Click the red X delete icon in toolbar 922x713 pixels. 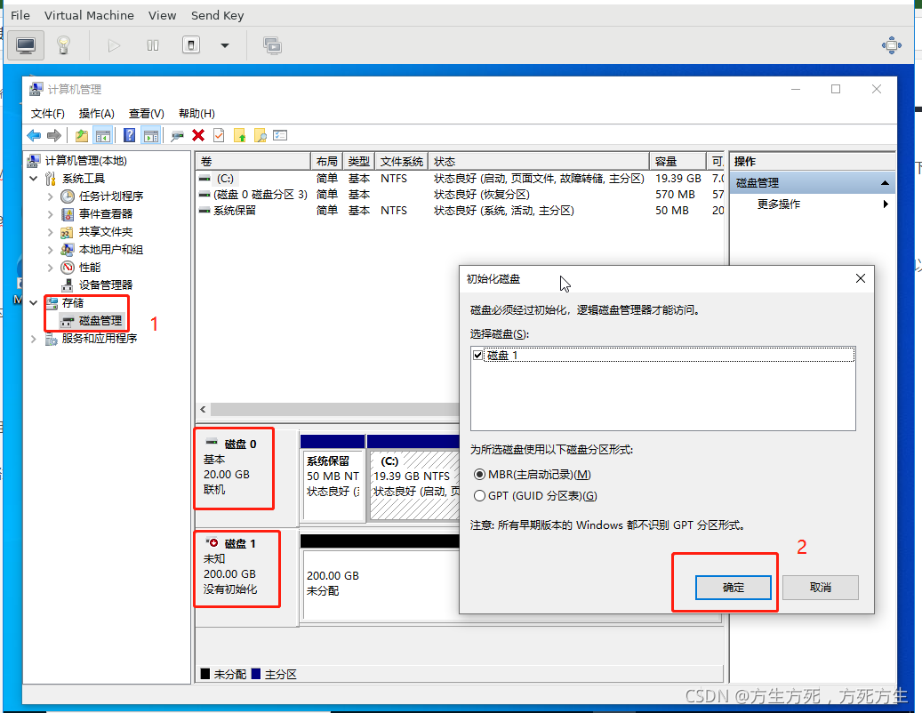click(x=199, y=135)
